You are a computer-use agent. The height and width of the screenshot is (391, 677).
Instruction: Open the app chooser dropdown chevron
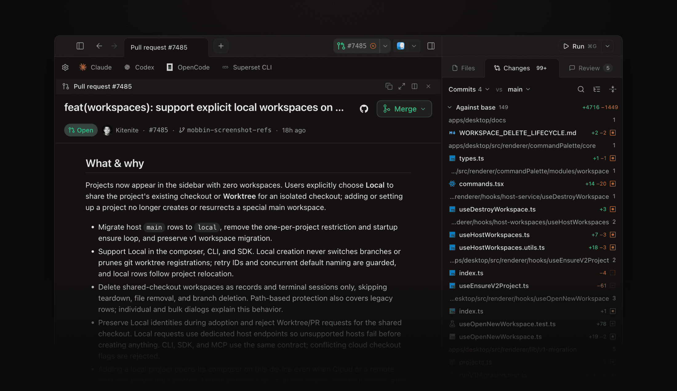pyautogui.click(x=414, y=46)
